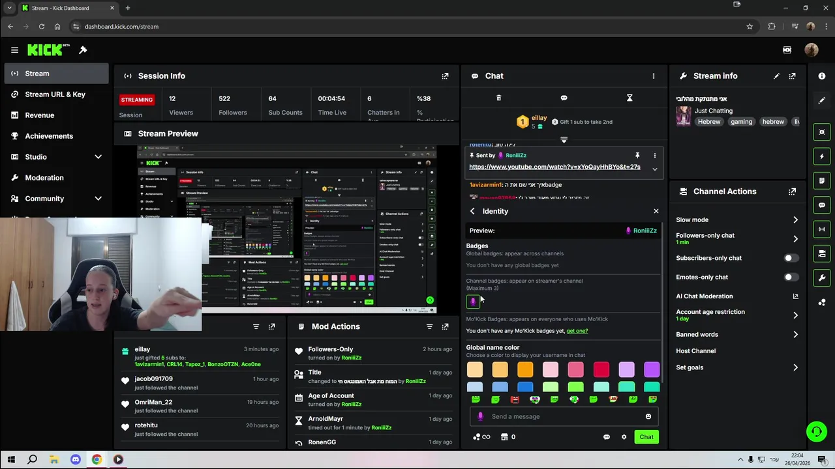Open AI Chat Moderation external link
This screenshot has width=835, height=469.
coord(795,296)
